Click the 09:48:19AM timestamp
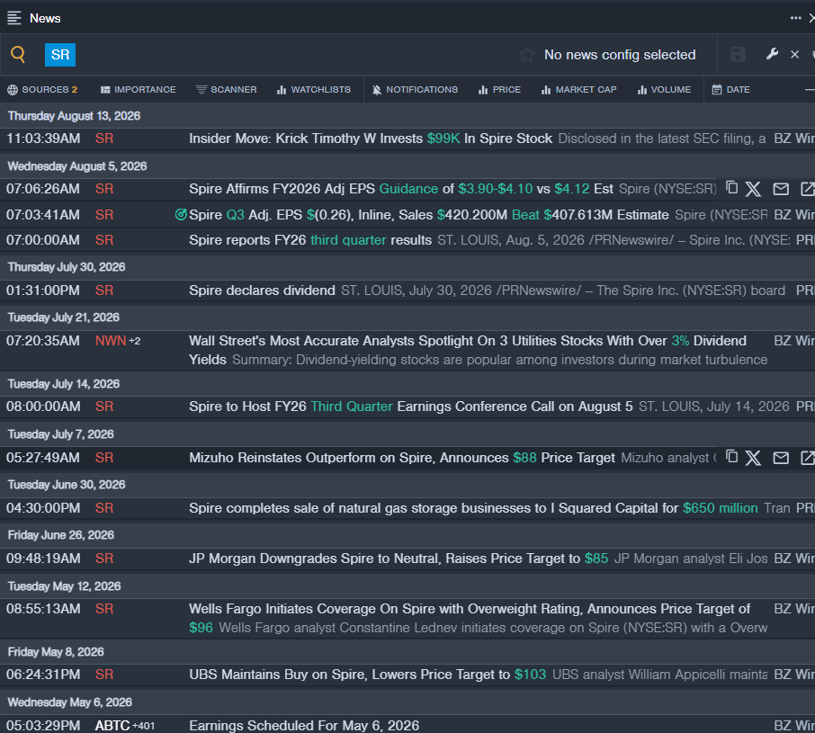Image resolution: width=815 pixels, height=733 pixels. (43, 559)
